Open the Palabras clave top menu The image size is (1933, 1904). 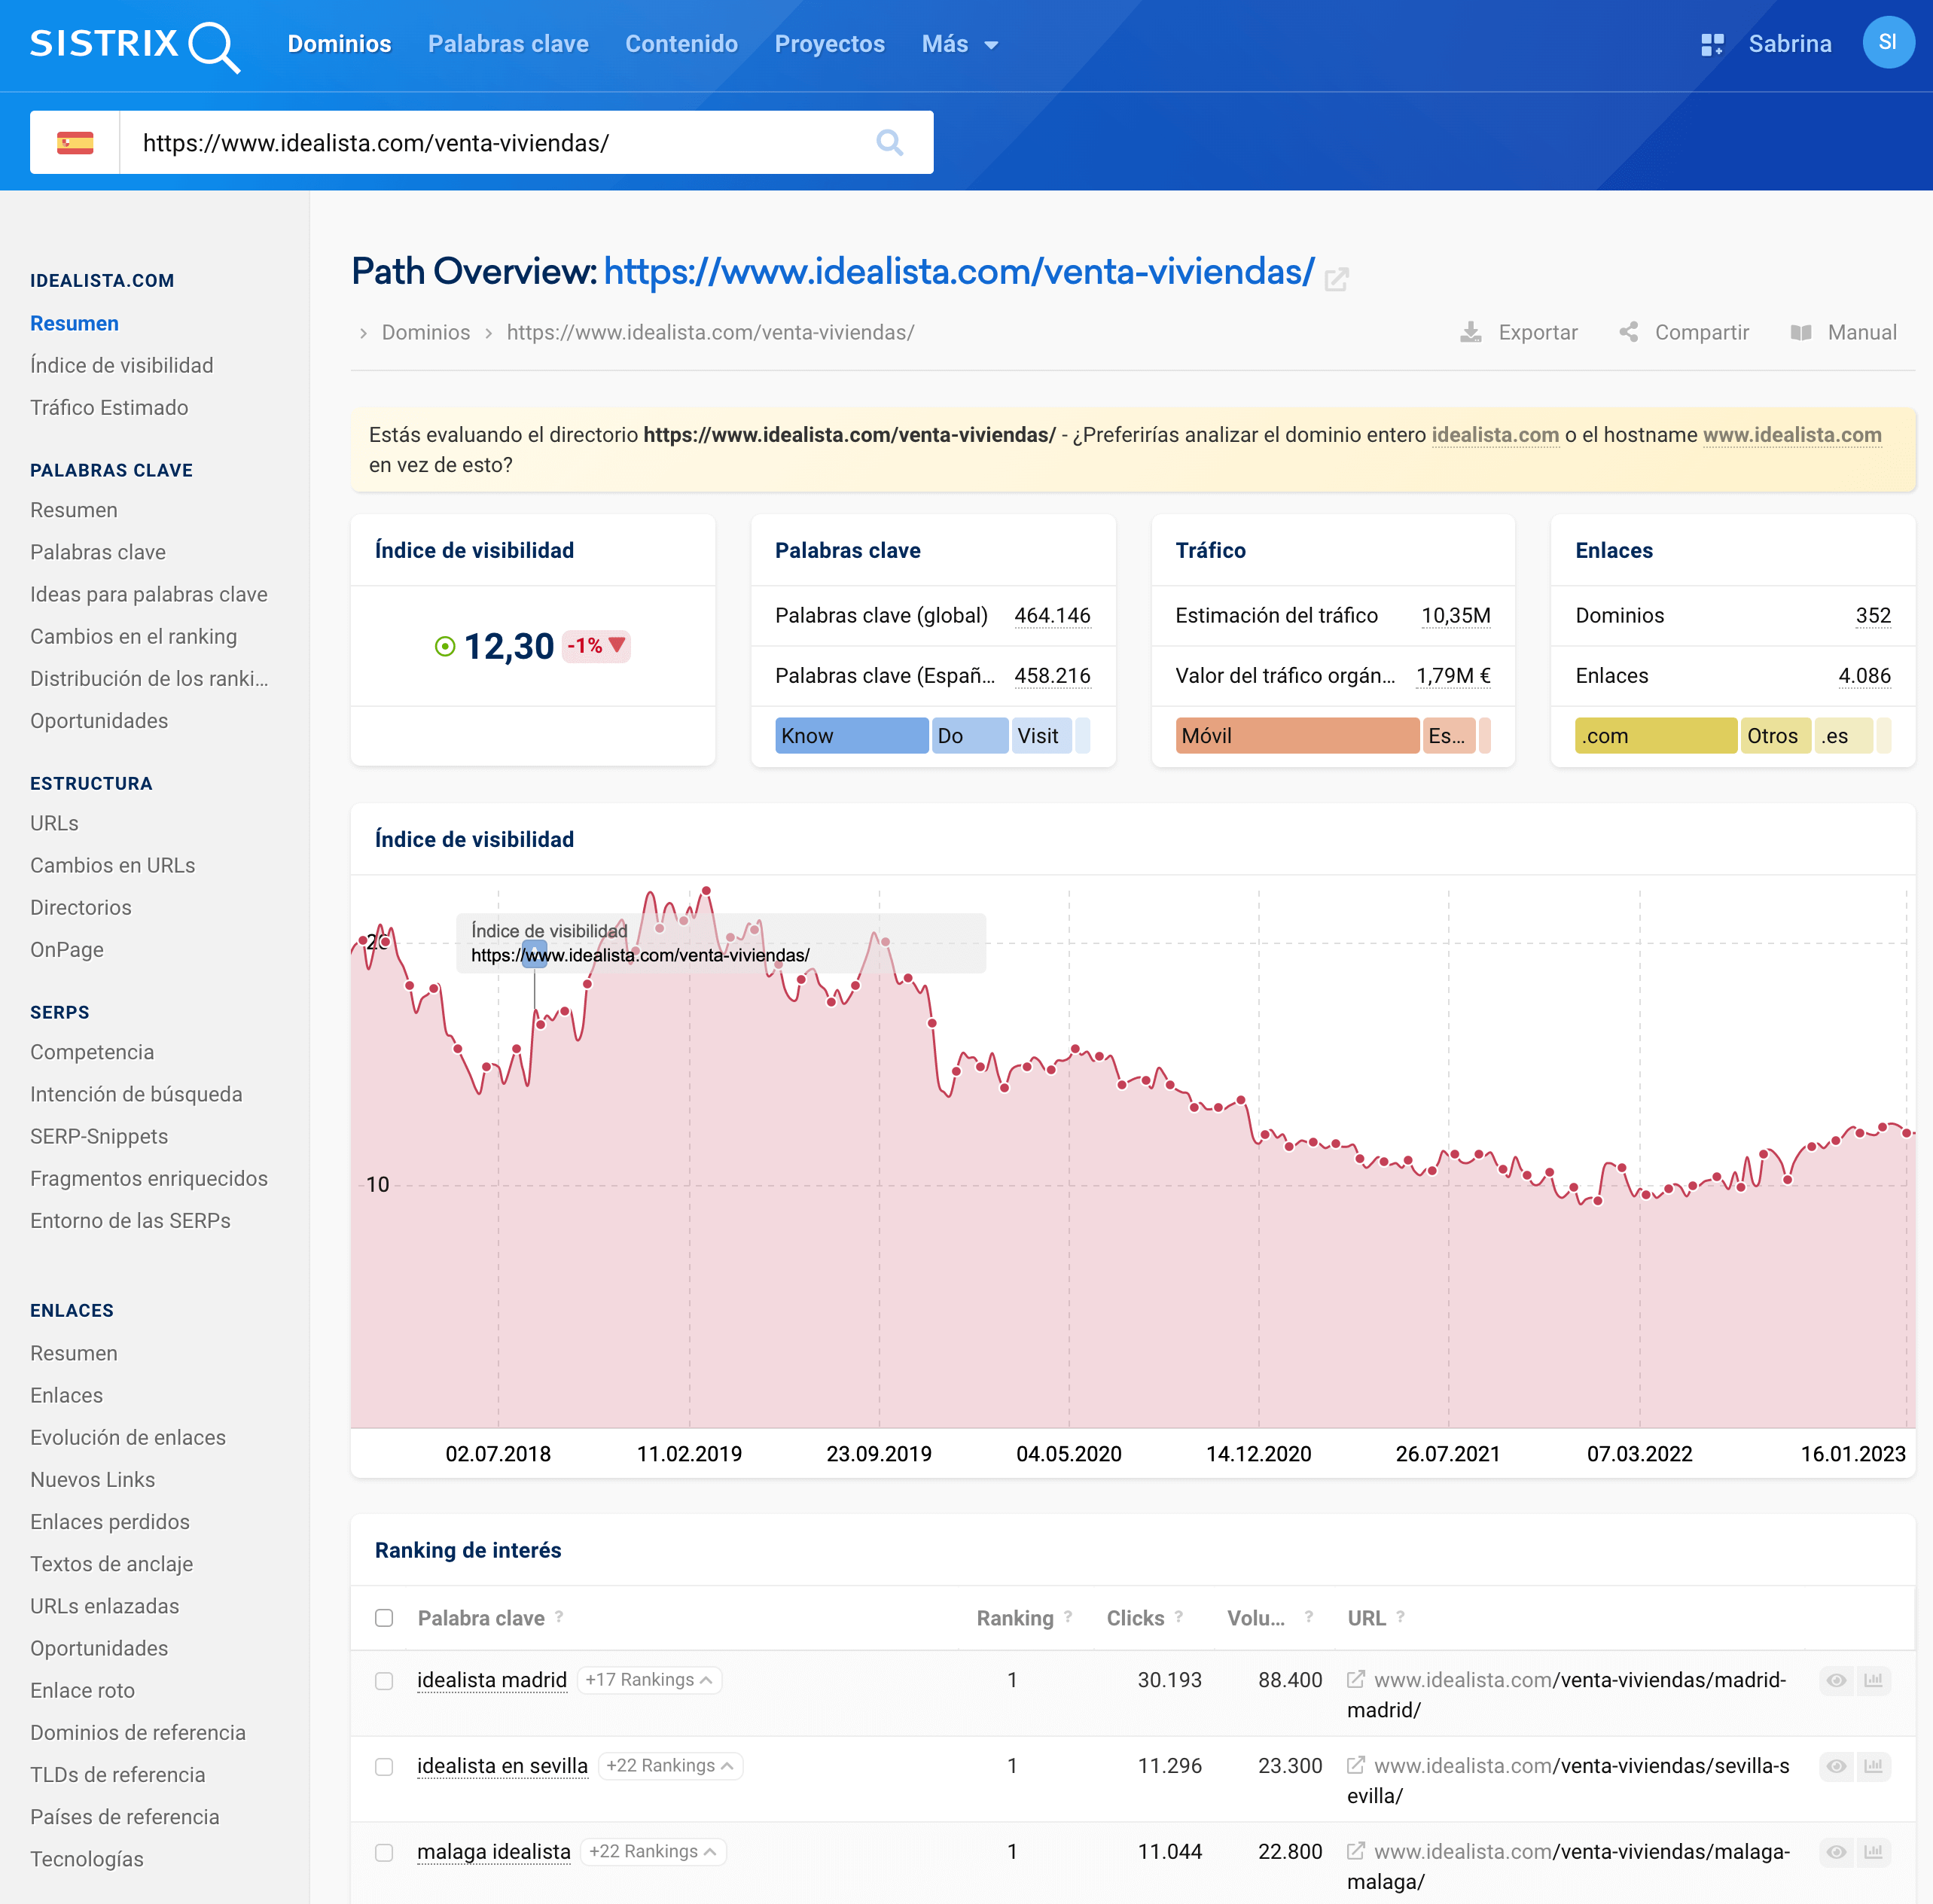pyautogui.click(x=508, y=44)
